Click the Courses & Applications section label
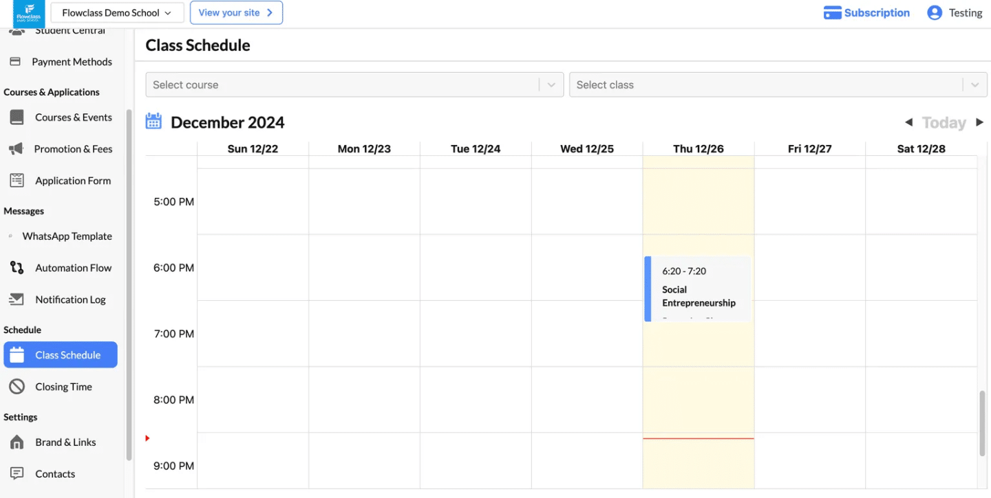 pos(52,92)
